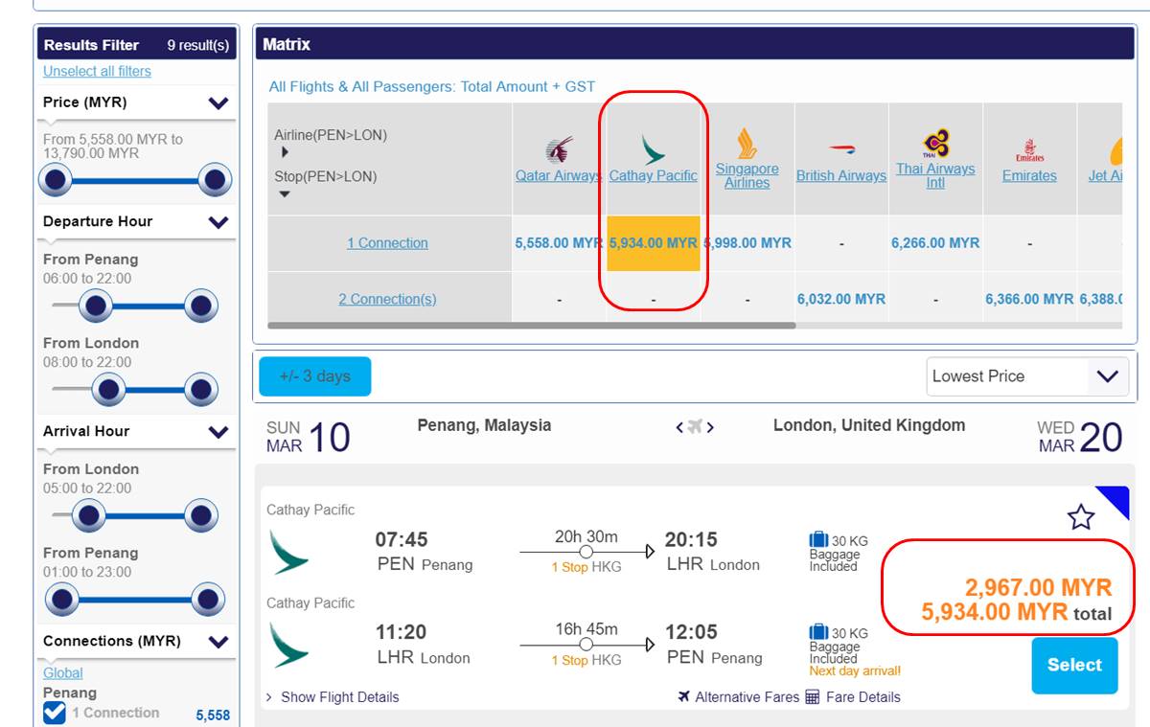The width and height of the screenshot is (1150, 727).
Task: Mark flight as favorite with star icon
Action: pyautogui.click(x=1081, y=517)
